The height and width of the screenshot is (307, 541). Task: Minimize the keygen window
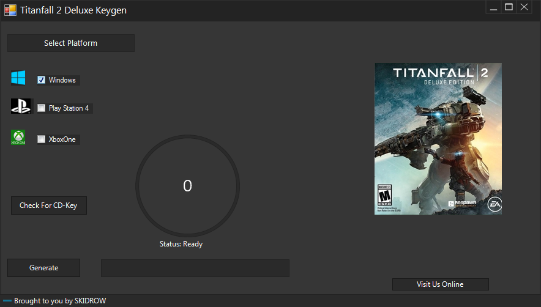coord(494,7)
